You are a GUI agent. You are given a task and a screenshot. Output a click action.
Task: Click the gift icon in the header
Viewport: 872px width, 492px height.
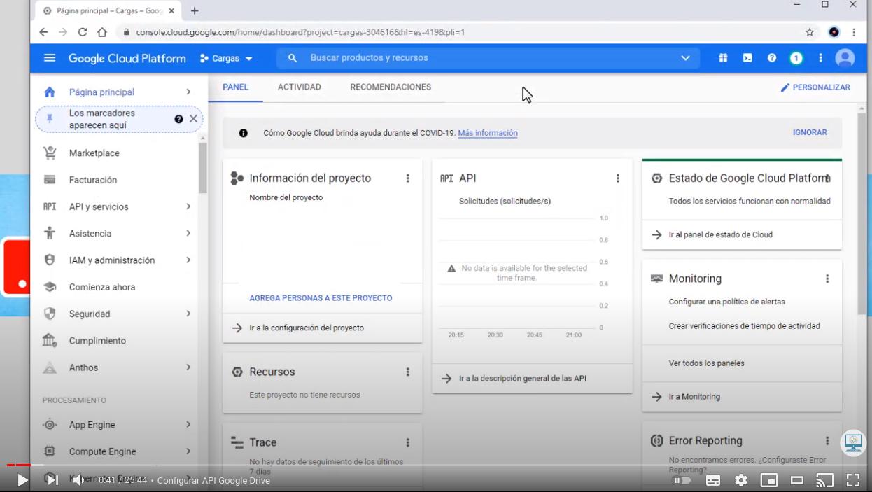(723, 58)
